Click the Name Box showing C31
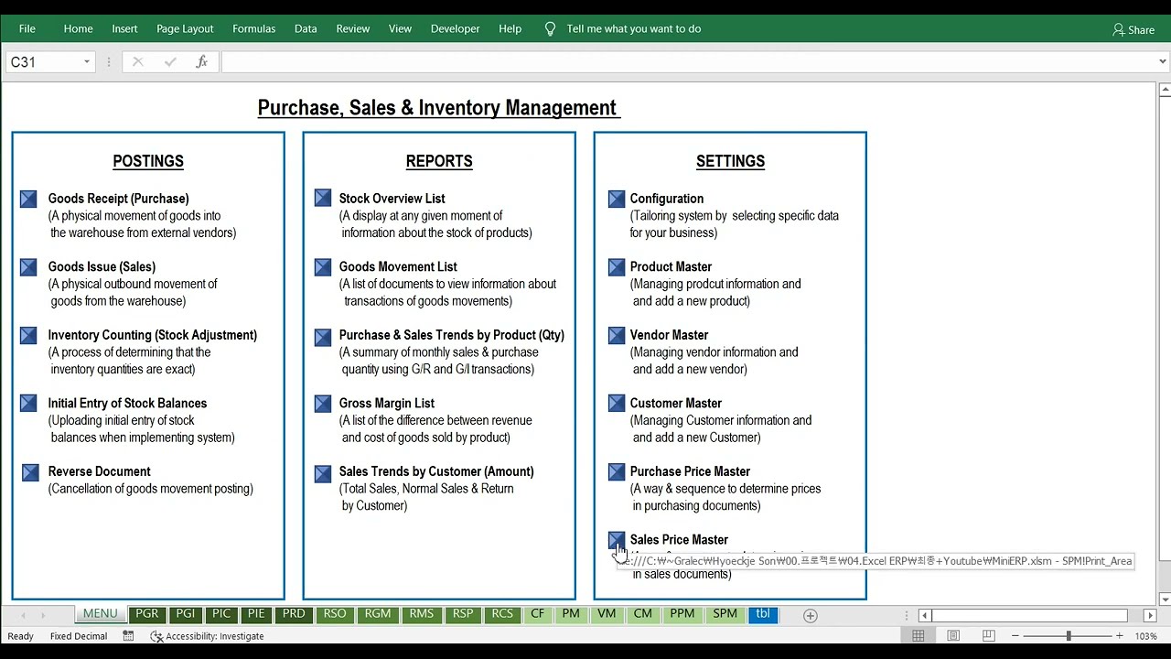The width and height of the screenshot is (1171, 659). coord(44,62)
